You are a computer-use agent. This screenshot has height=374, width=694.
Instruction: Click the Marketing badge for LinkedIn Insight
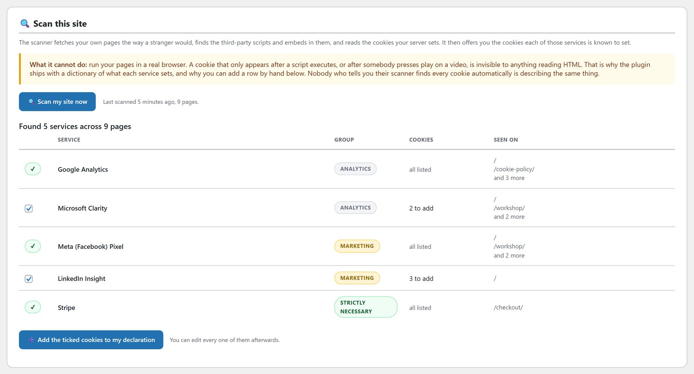(x=357, y=278)
